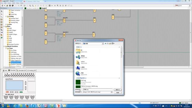Open the Simulate I/O tab

click(x=21, y=70)
